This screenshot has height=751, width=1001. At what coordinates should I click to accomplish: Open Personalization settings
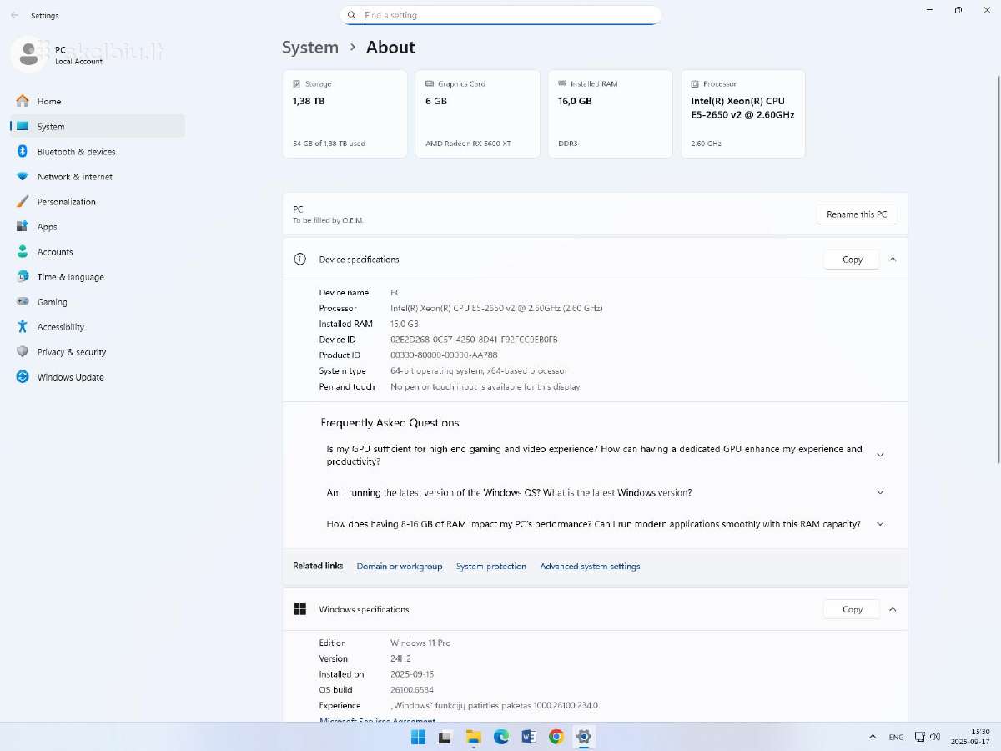click(97, 201)
